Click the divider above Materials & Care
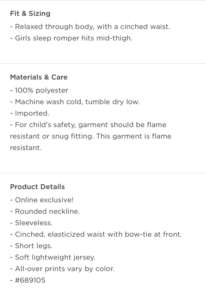The height and width of the screenshot is (294, 206). (x=103, y=64)
